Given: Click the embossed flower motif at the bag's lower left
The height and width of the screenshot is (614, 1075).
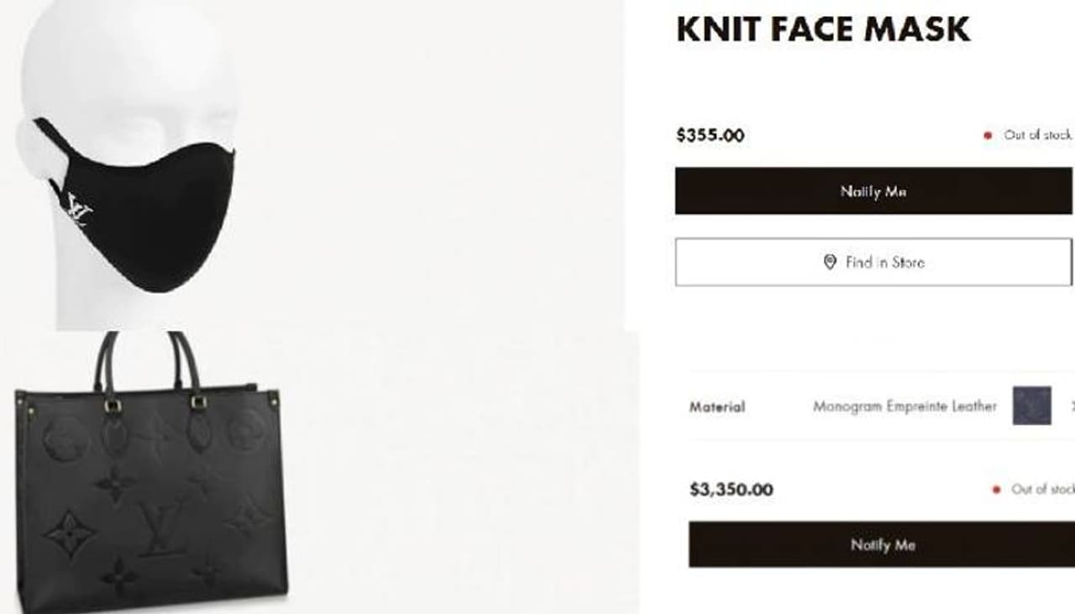Looking at the screenshot, I should click(69, 534).
